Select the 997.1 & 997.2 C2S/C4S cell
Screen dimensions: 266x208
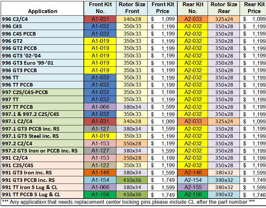click(x=42, y=114)
